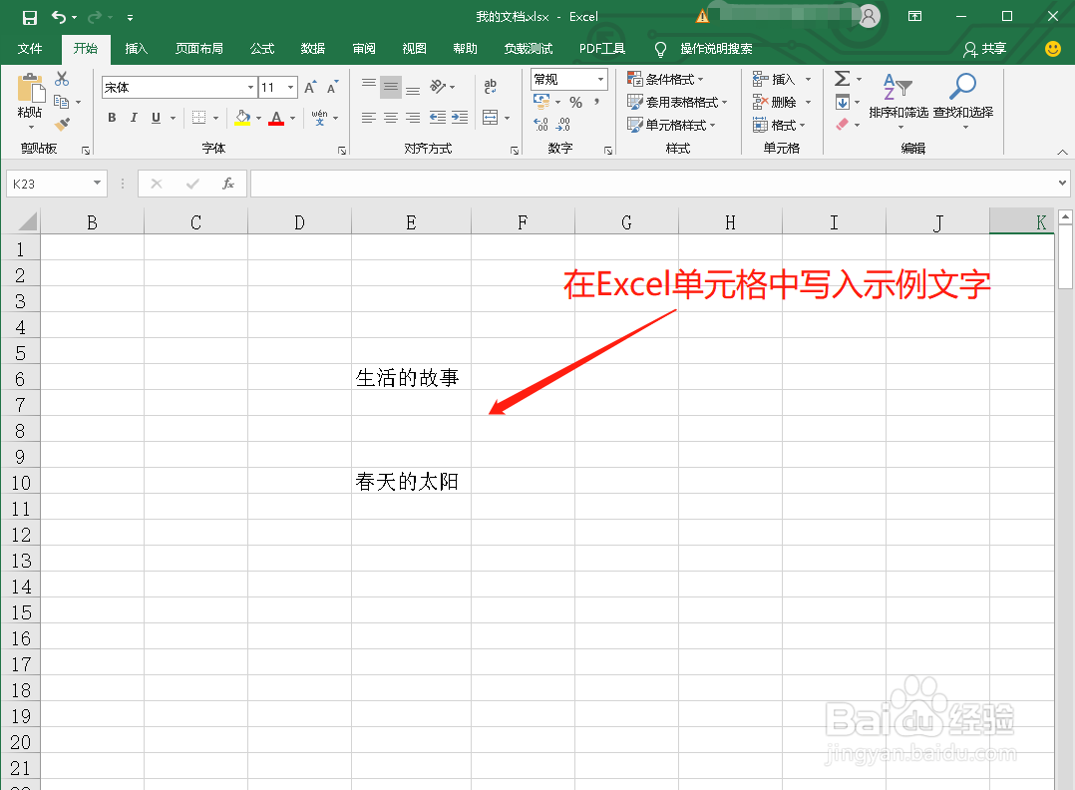Apply comma thousands separator style
The width and height of the screenshot is (1075, 790).
click(x=597, y=102)
